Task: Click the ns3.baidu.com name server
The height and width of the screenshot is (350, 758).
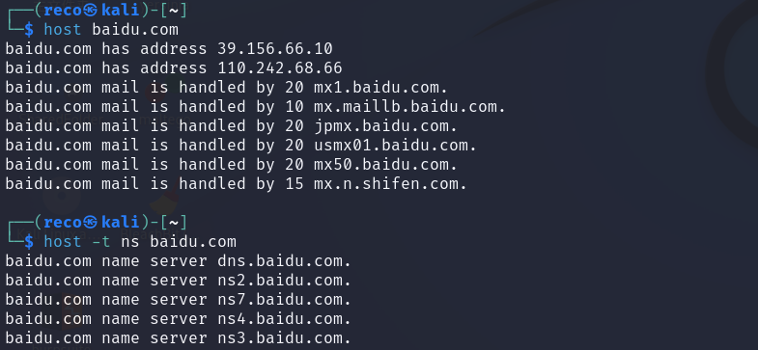Action: [284, 338]
